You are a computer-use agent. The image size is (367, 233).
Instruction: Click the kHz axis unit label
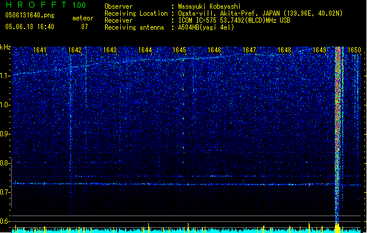5,47
